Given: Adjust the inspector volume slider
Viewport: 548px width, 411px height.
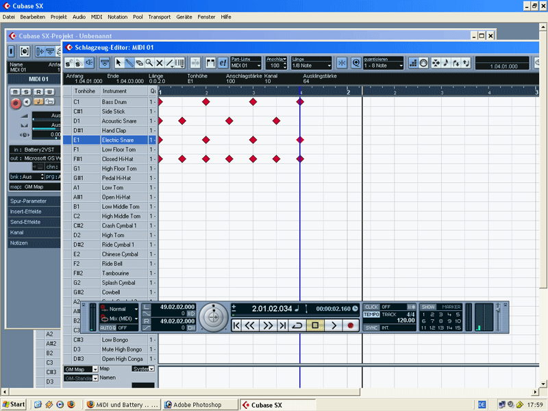Looking at the screenshot, I should coord(47,119).
